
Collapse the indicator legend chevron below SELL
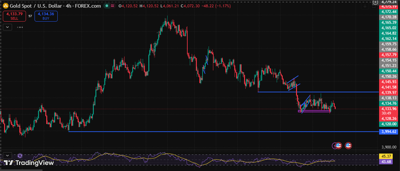7,27
